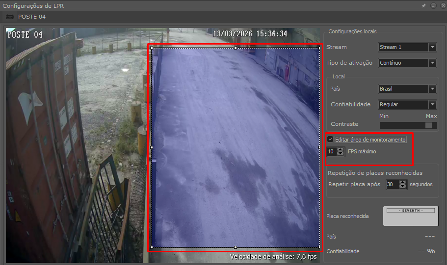This screenshot has height=265, width=447.
Task: Toggle Editar área de monitoramento checkbox
Action: click(x=330, y=140)
